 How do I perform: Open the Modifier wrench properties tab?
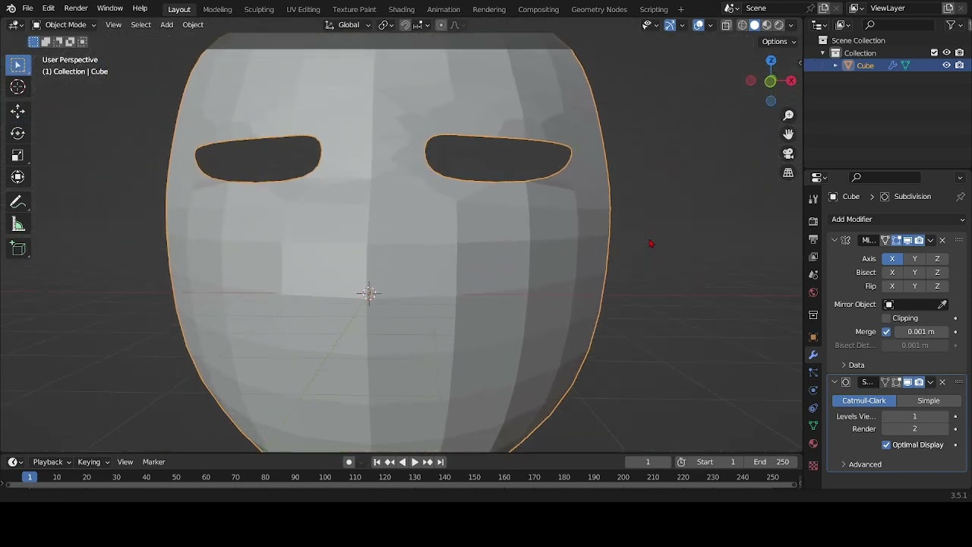[813, 355]
